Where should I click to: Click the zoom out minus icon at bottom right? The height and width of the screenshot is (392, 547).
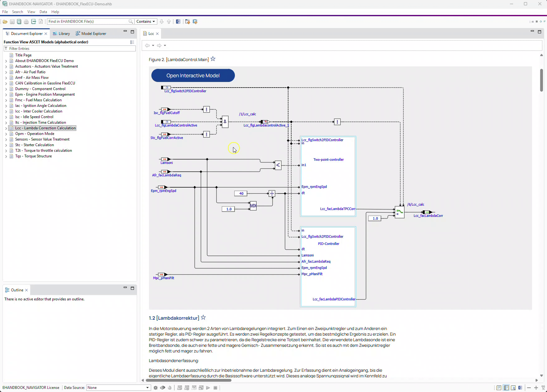529,388
